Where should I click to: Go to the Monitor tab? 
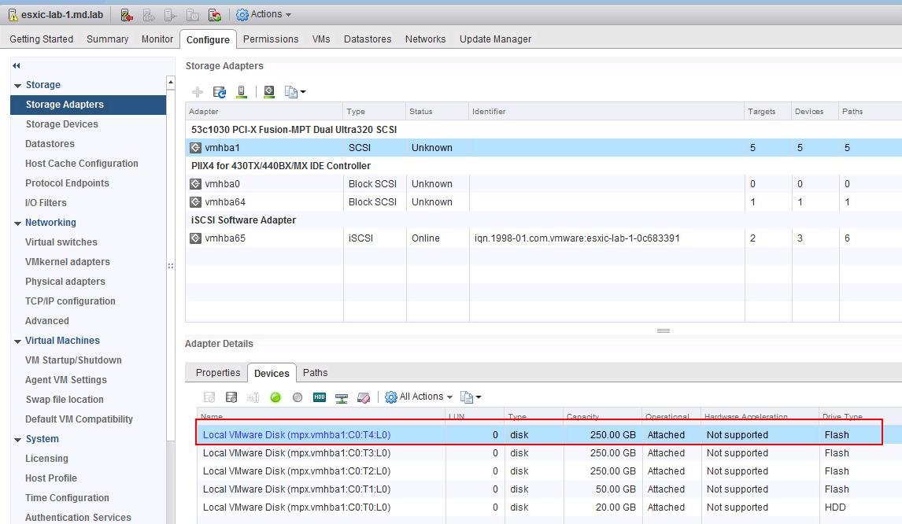click(x=157, y=39)
